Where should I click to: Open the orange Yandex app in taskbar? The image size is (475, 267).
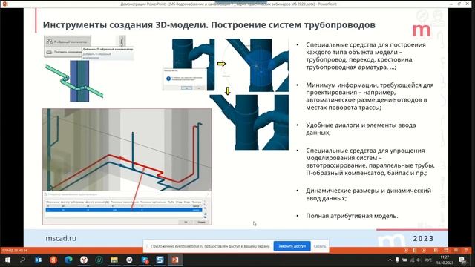coord(53,260)
